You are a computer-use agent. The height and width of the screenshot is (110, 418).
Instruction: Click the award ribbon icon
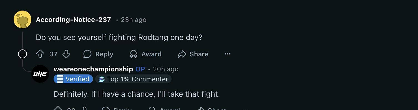[134, 54]
